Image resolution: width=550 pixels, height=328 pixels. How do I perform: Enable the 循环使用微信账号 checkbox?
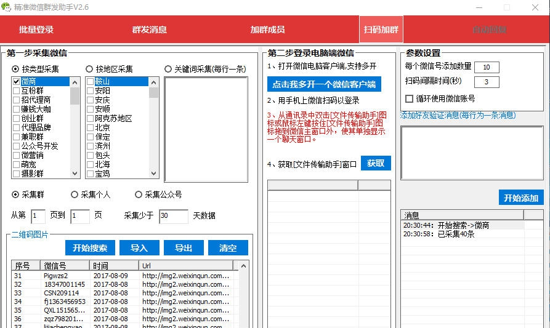click(409, 99)
